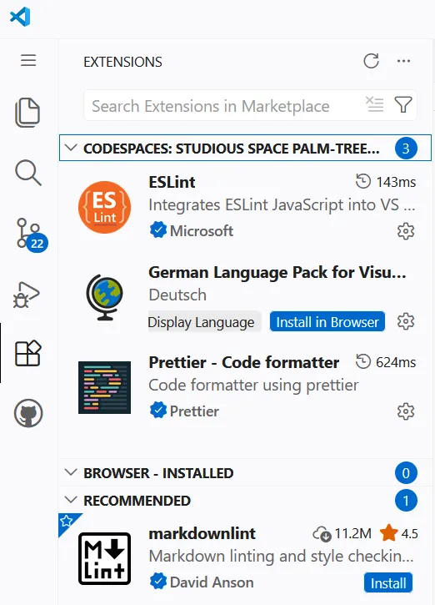Screen dimensions: 435x605
Task: Click Markdown linting and style description
Action: pyautogui.click(x=282, y=556)
